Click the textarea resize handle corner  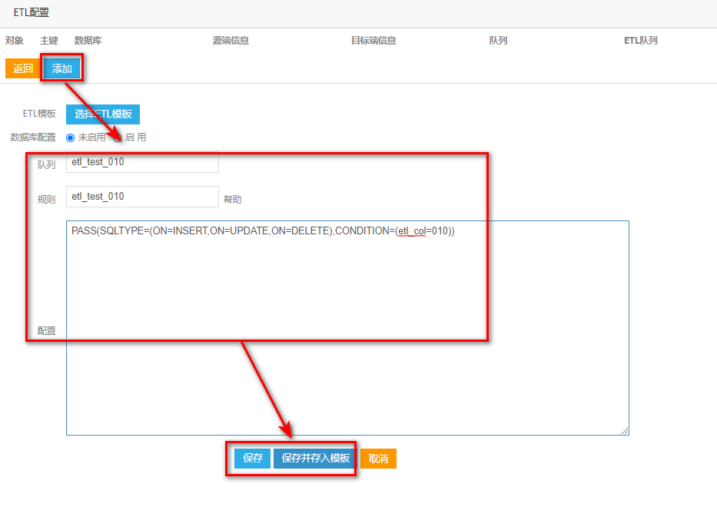tap(625, 431)
